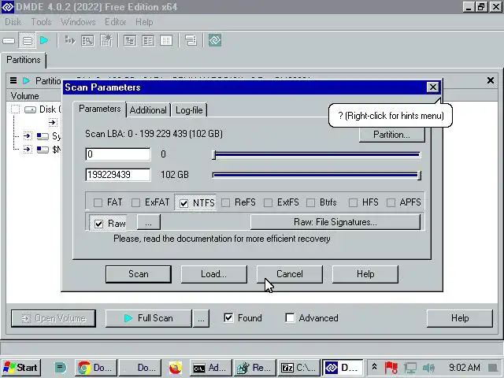
Task: Click the $N volume icon in tree
Action: click(43, 150)
